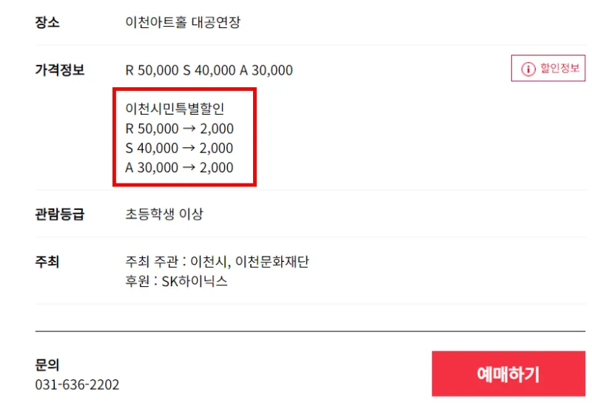
Task: Click the arrow in the R 50,000 discount row
Action: click(189, 129)
